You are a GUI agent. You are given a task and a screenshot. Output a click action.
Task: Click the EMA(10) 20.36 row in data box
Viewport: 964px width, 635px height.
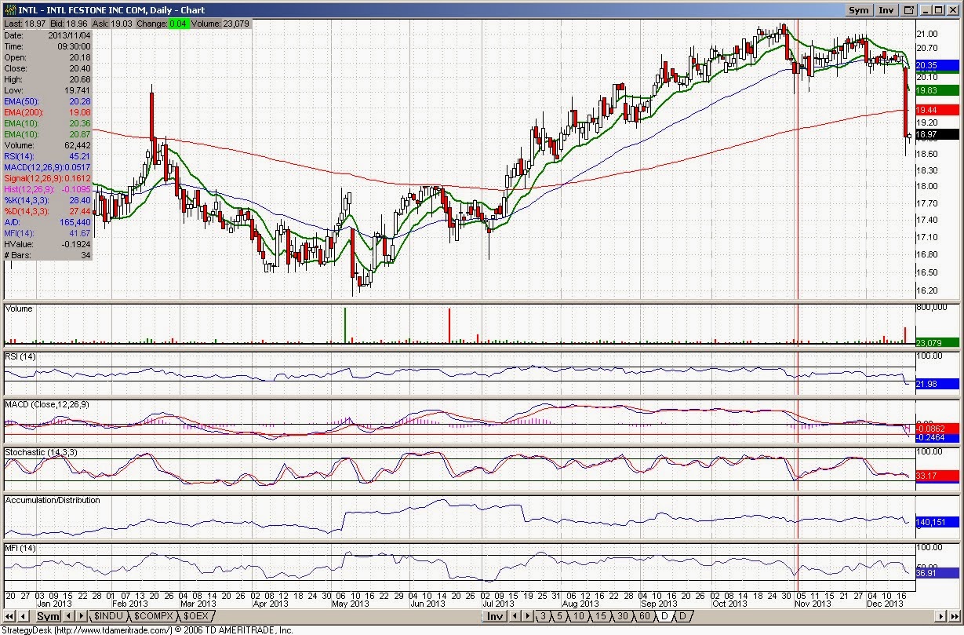(x=48, y=123)
